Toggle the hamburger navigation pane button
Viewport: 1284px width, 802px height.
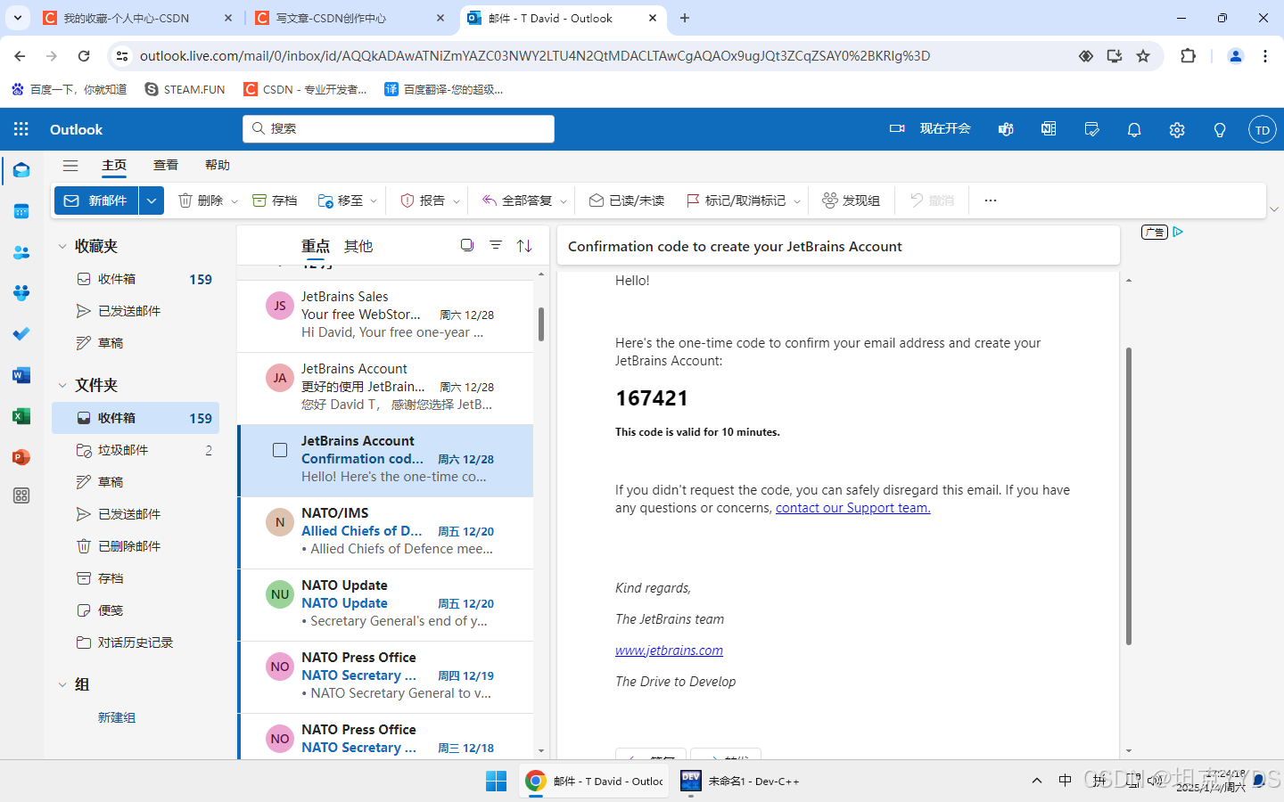click(x=70, y=165)
